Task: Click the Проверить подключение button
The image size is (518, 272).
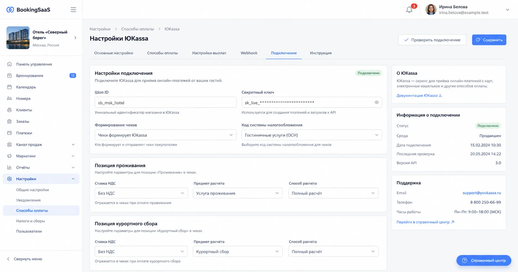Action: tap(432, 40)
